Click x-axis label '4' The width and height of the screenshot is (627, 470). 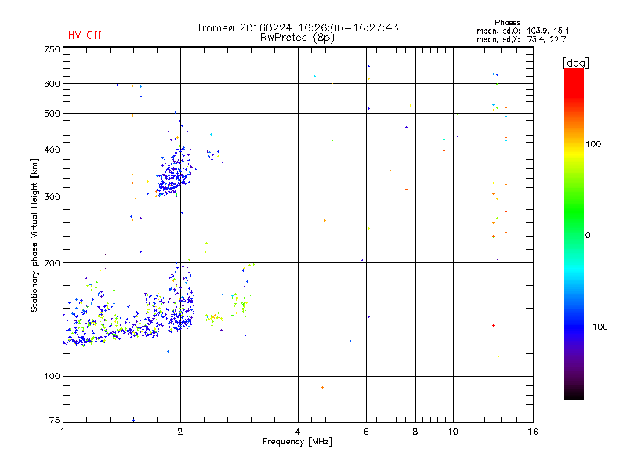coord(298,432)
